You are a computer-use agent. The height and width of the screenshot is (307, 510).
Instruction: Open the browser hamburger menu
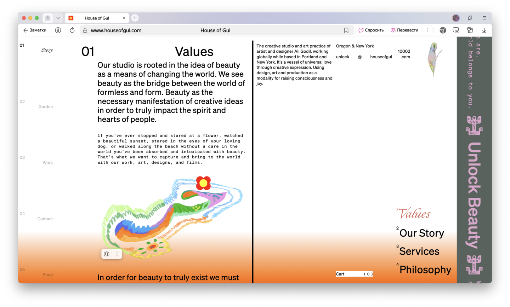pos(484,18)
